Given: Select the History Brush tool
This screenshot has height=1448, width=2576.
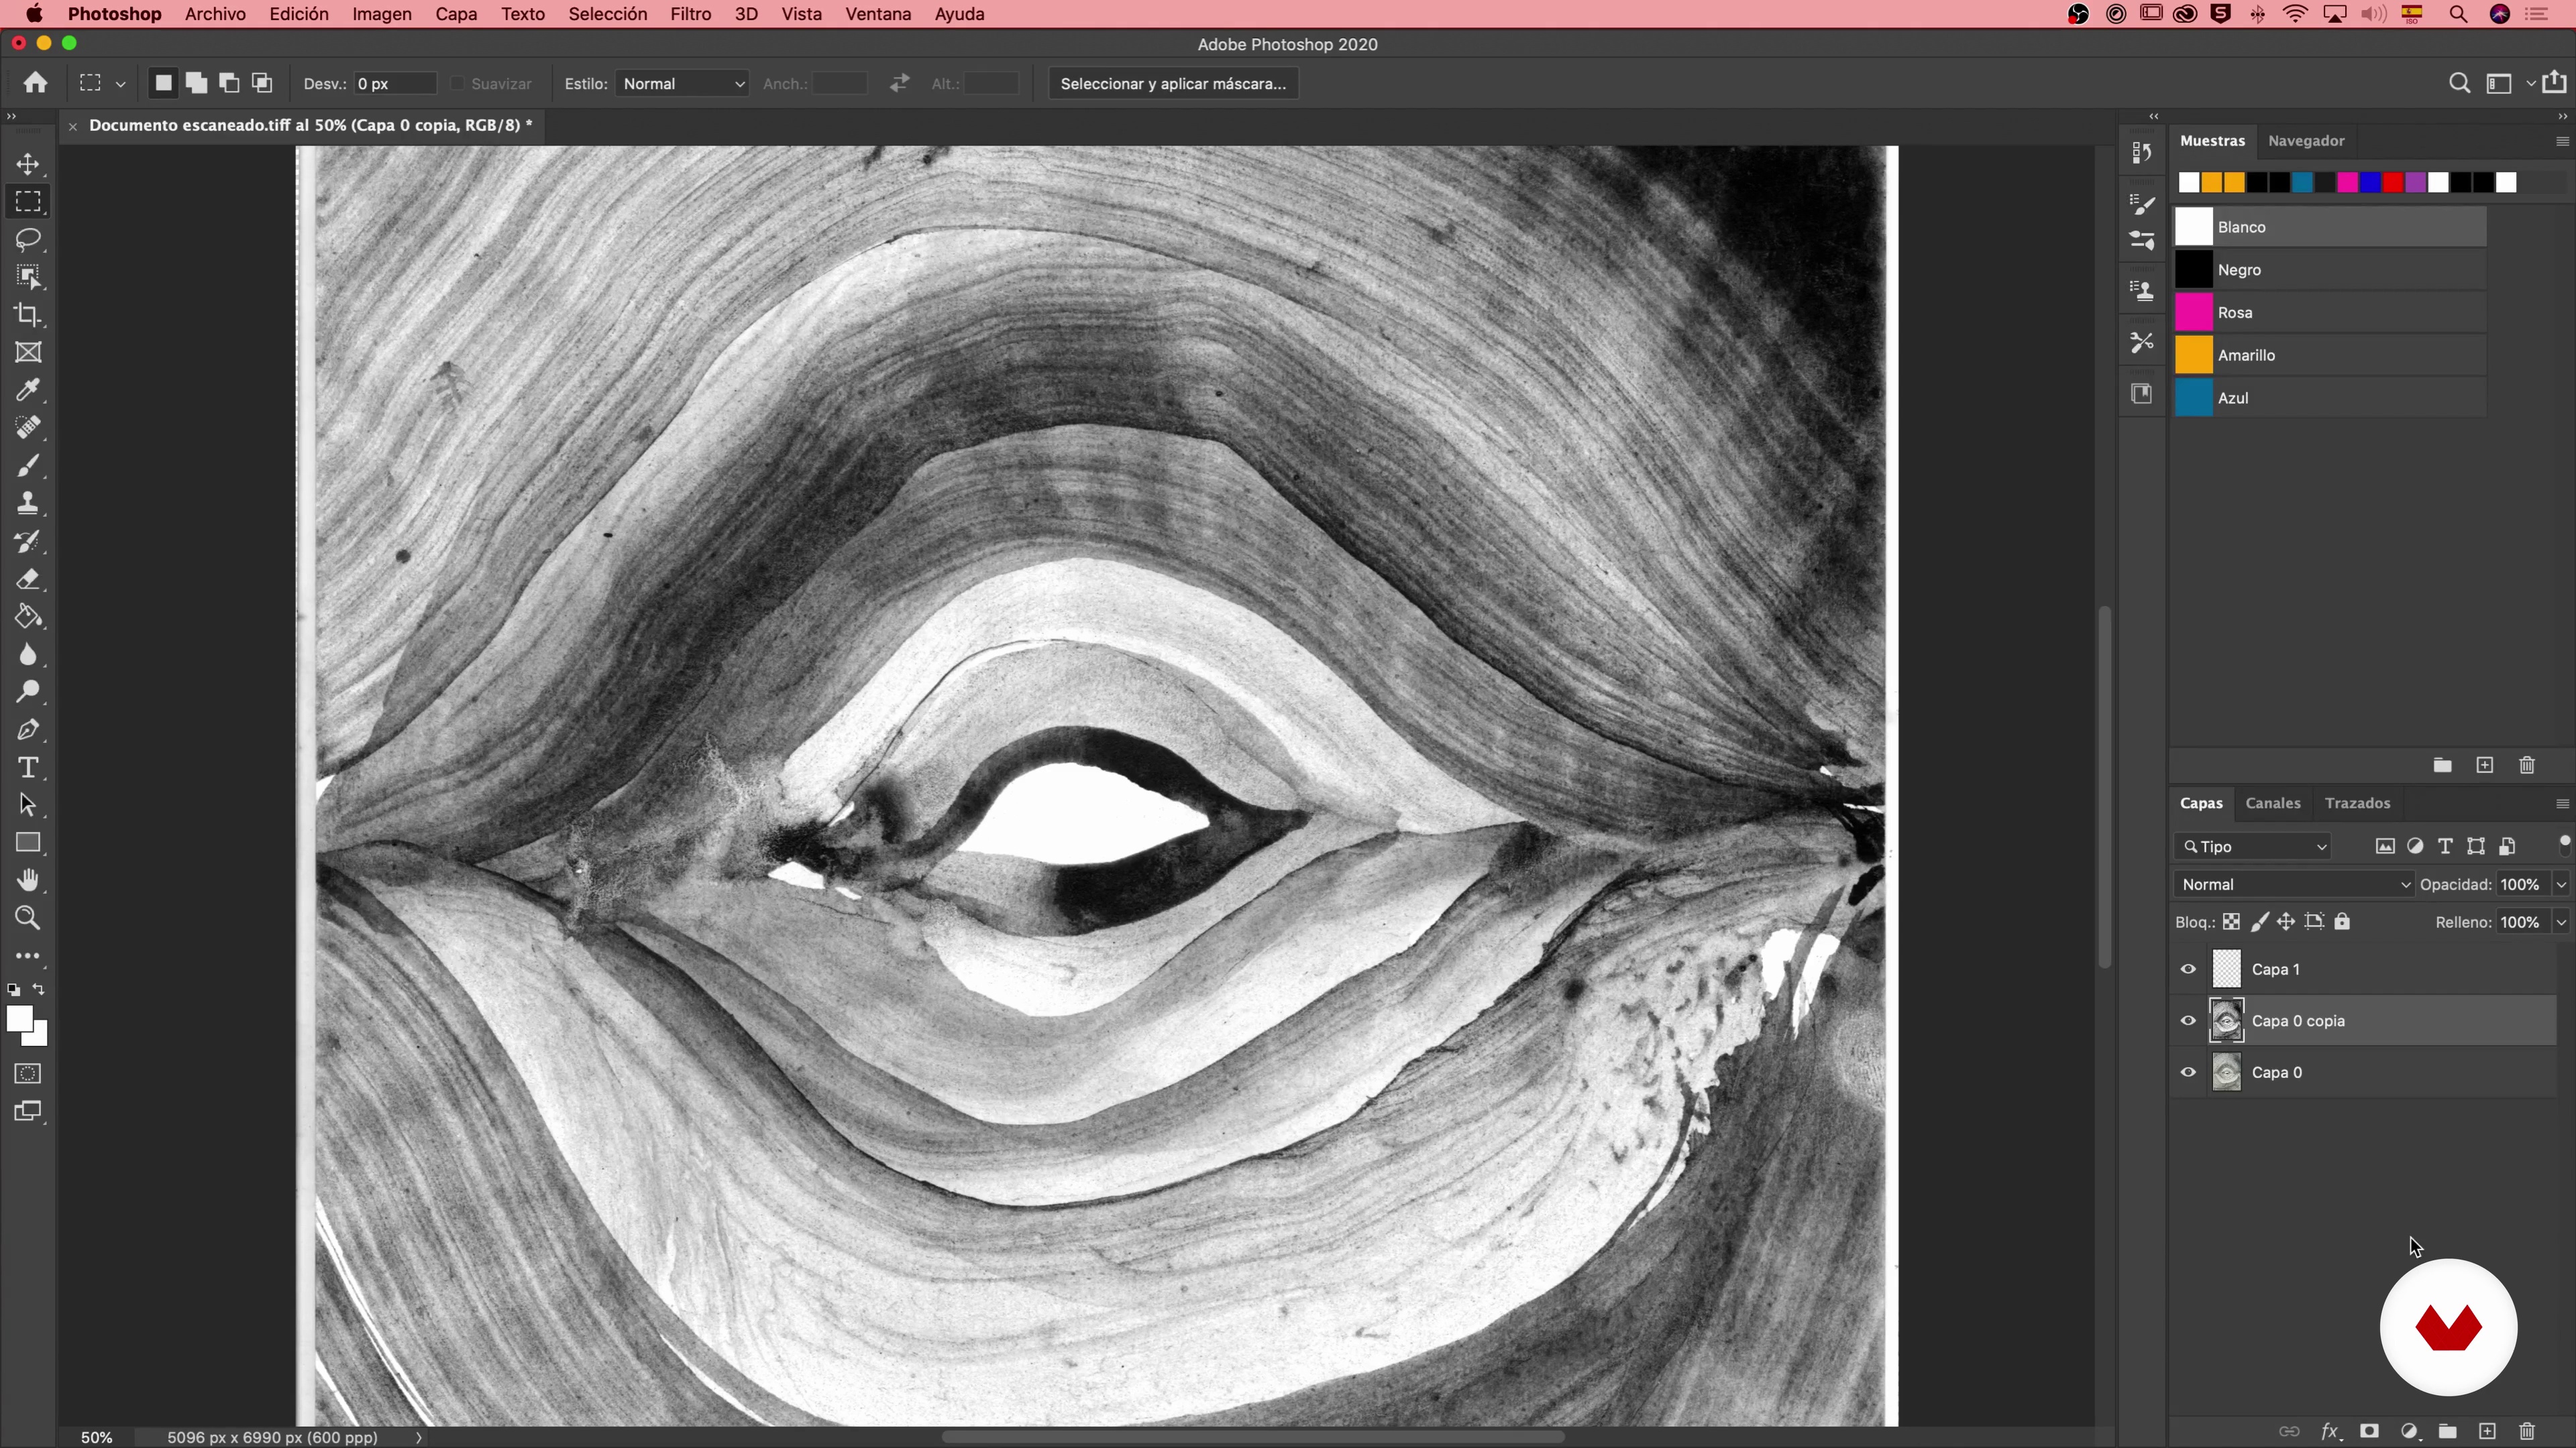Looking at the screenshot, I should (x=28, y=540).
